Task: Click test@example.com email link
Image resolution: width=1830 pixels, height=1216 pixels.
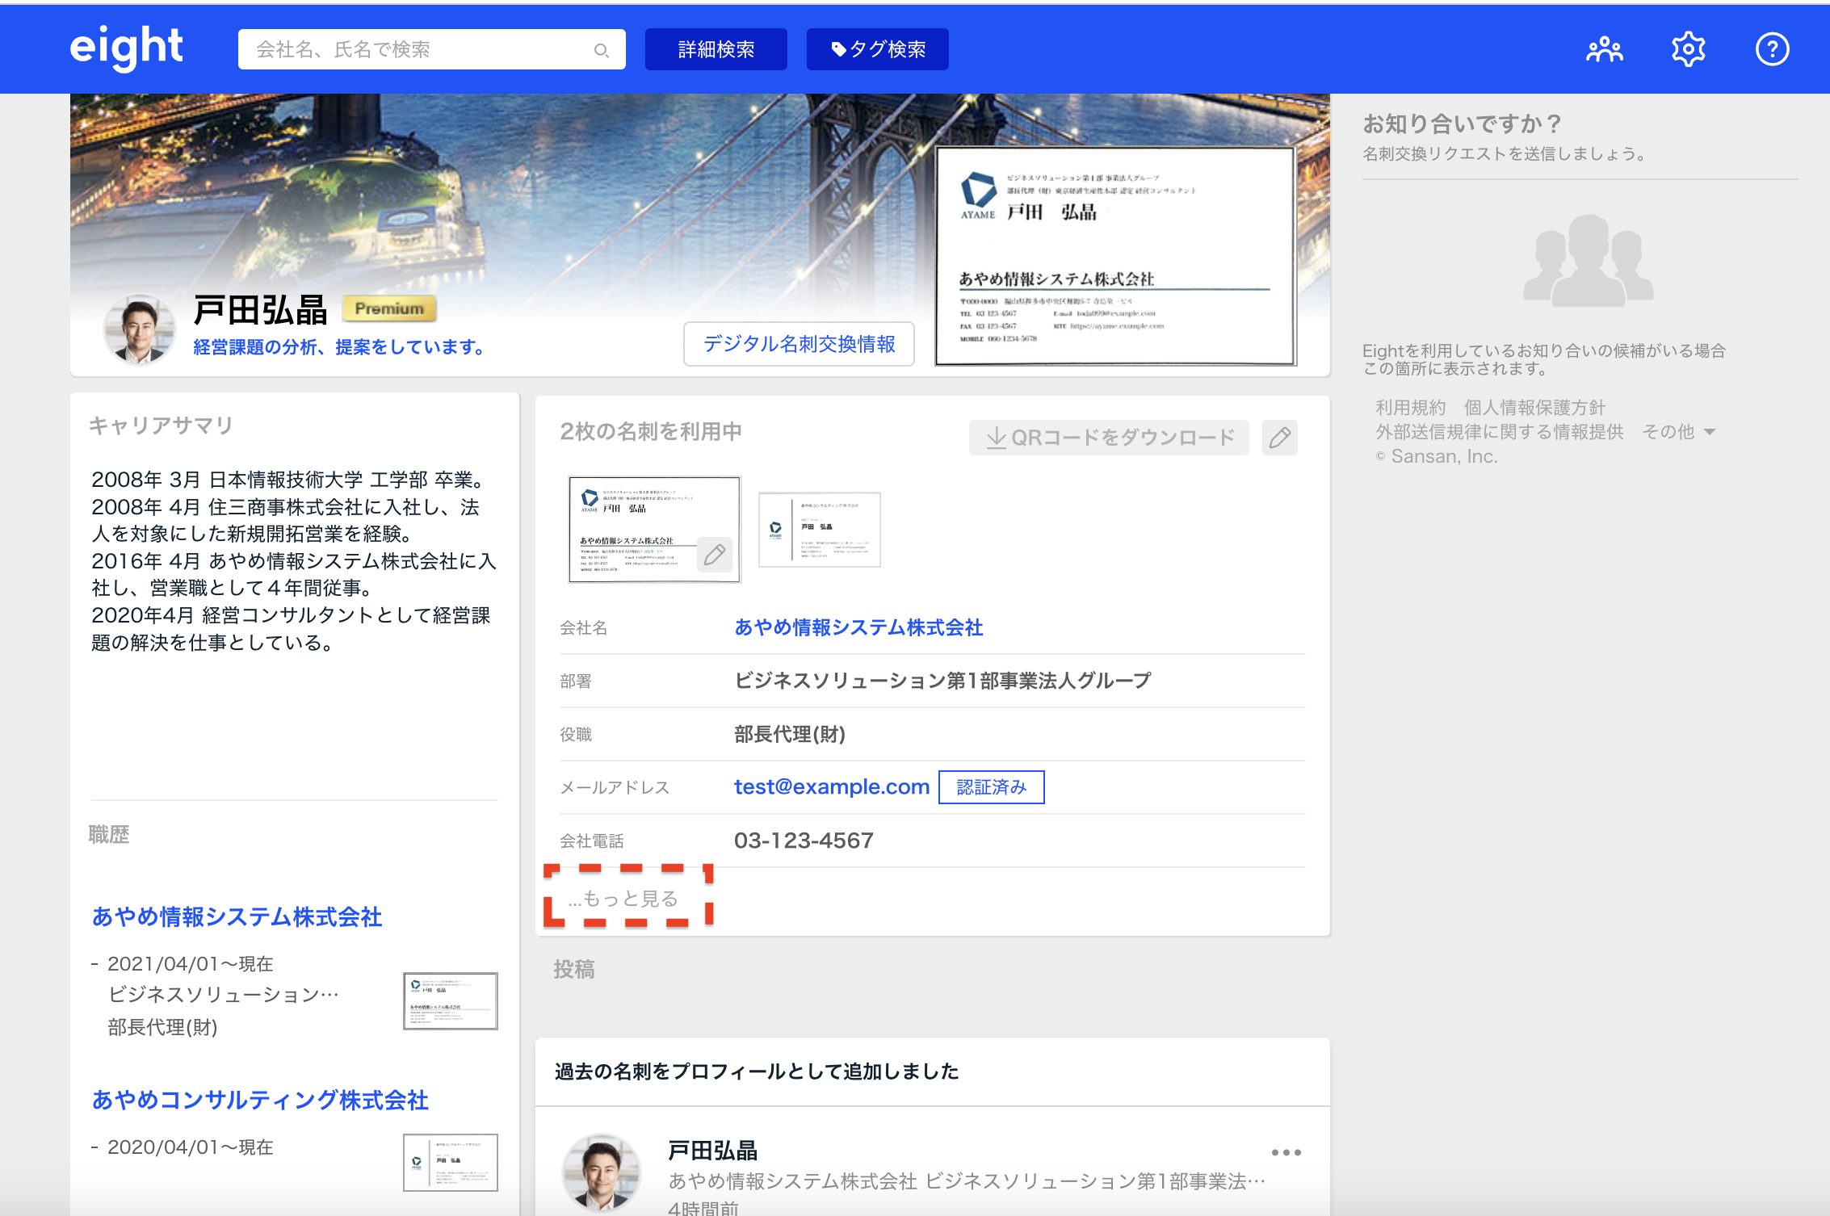Action: point(831,786)
